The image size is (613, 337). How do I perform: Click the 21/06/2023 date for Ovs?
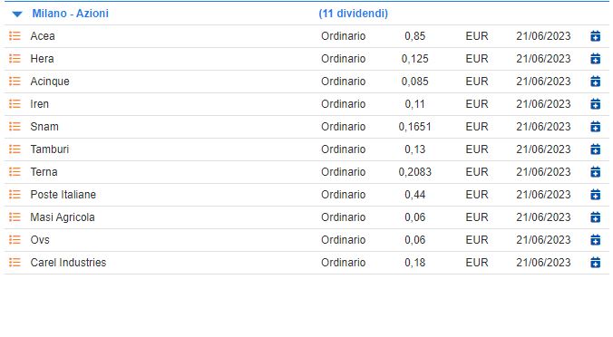(x=543, y=240)
